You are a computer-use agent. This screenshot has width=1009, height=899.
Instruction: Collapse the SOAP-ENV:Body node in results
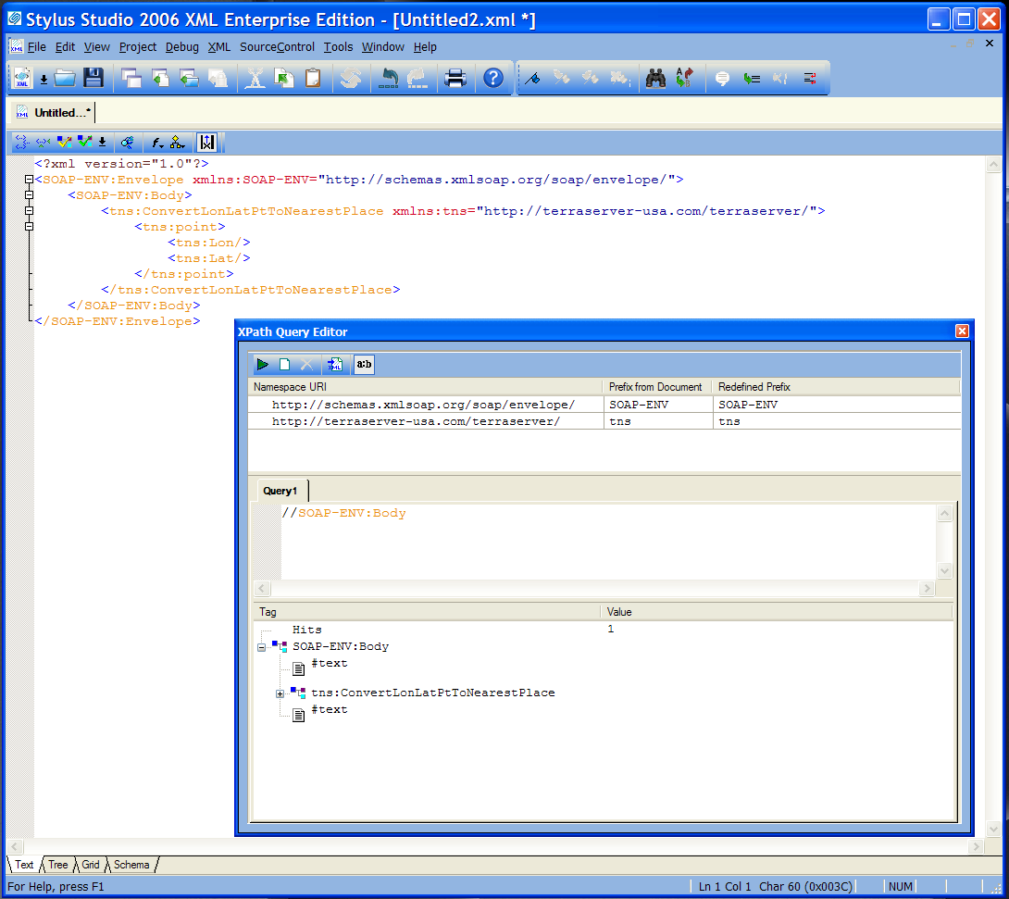(262, 647)
